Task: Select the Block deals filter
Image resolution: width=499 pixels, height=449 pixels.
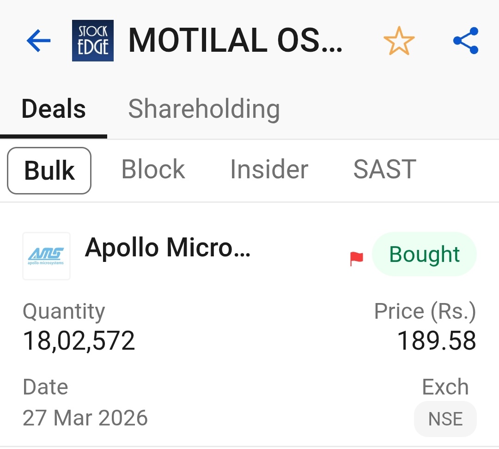Action: 153,170
